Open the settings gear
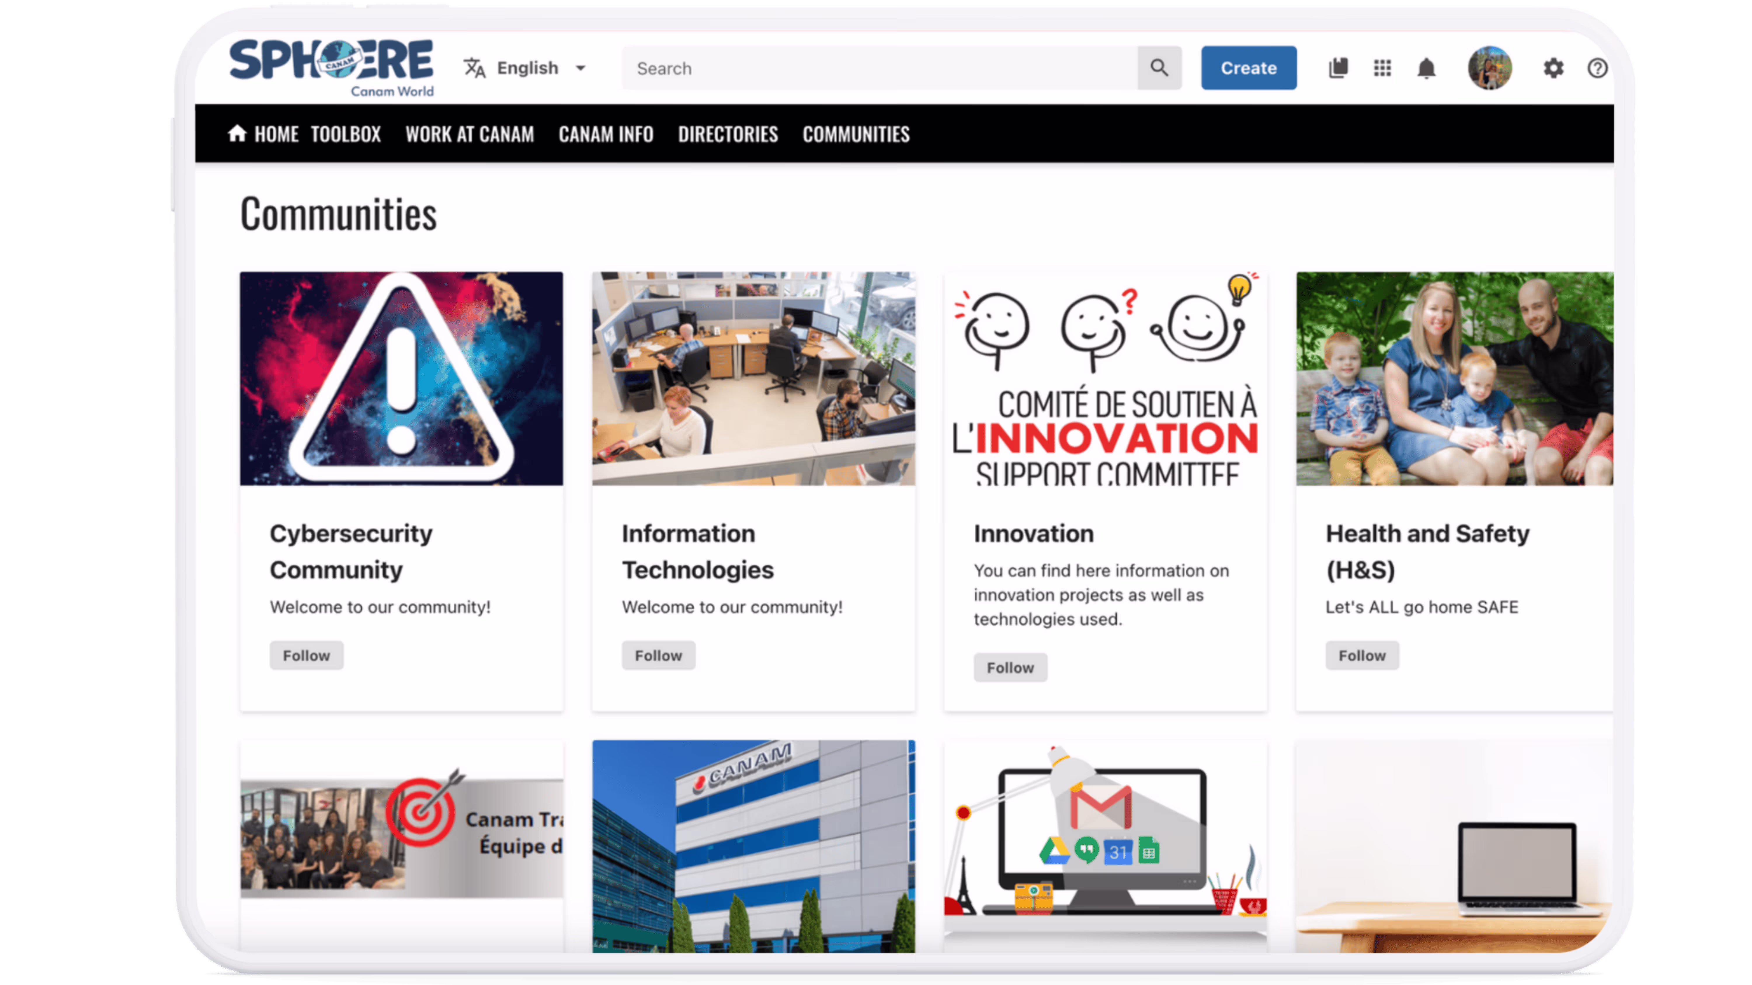1752x985 pixels. coord(1553,68)
